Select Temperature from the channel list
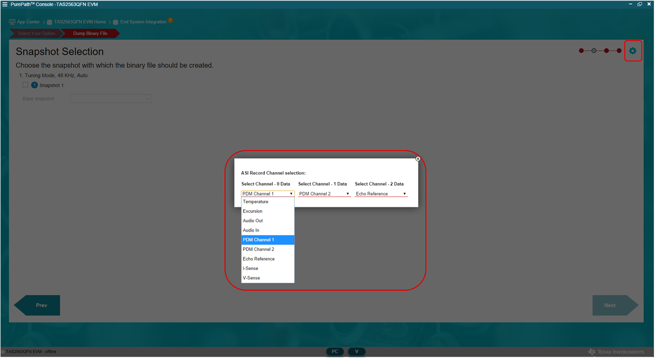Viewport: 655px width, 358px height. 268,202
